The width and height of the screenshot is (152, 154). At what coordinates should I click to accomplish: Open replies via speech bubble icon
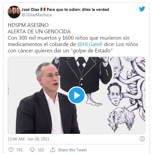32,150
